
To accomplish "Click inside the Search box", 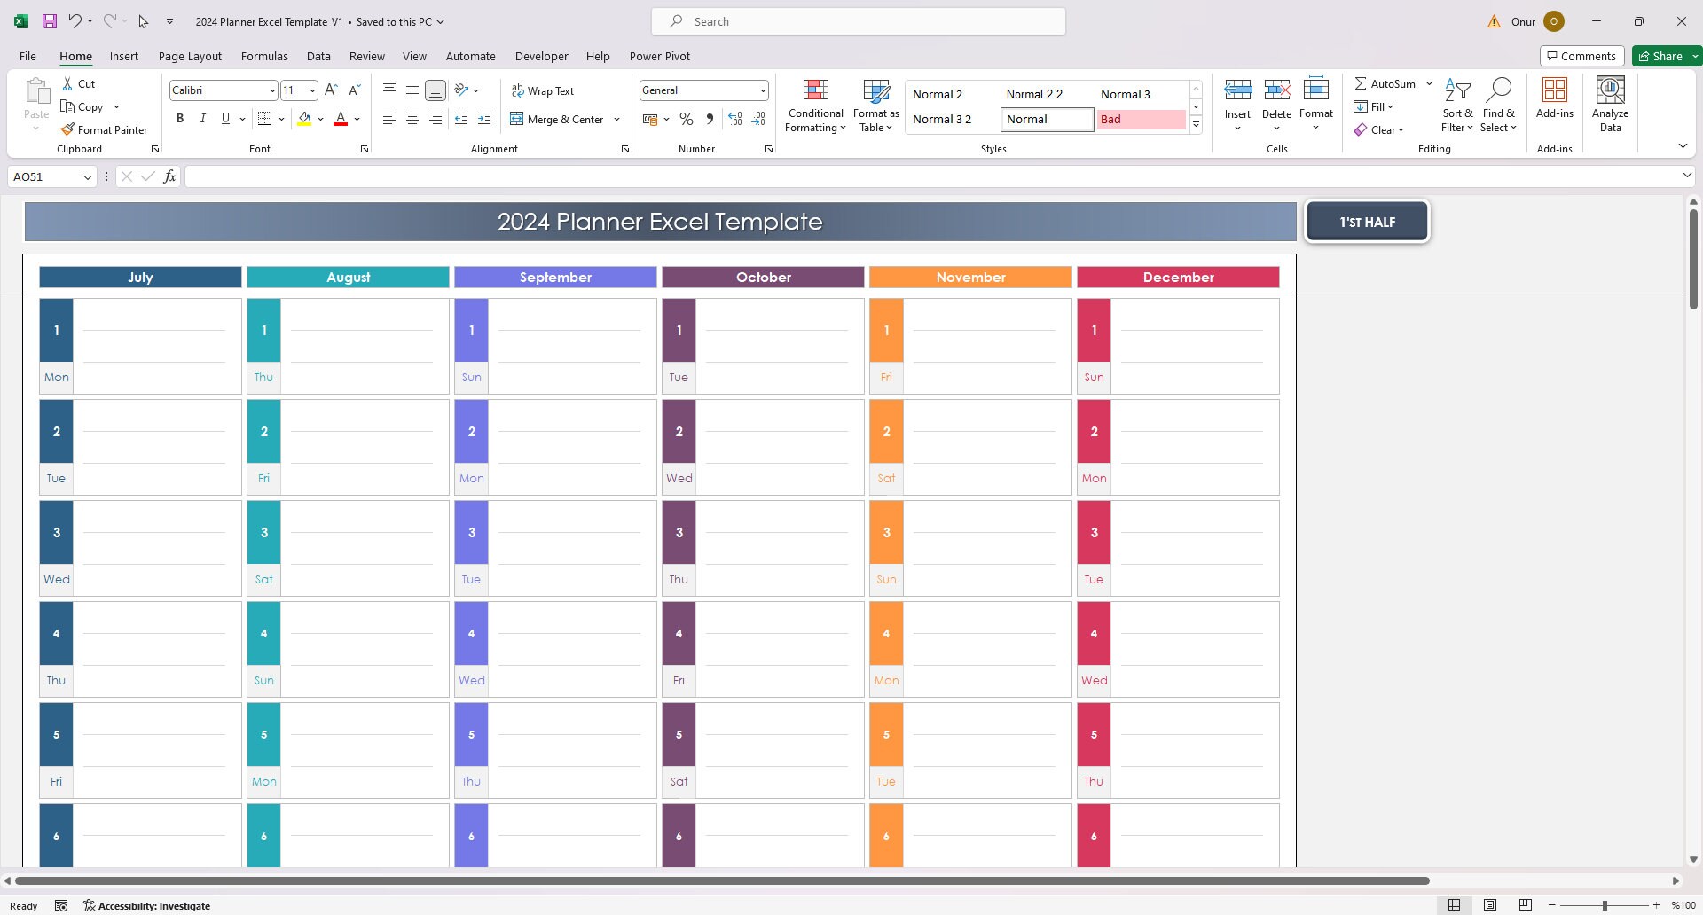I will coord(859,21).
